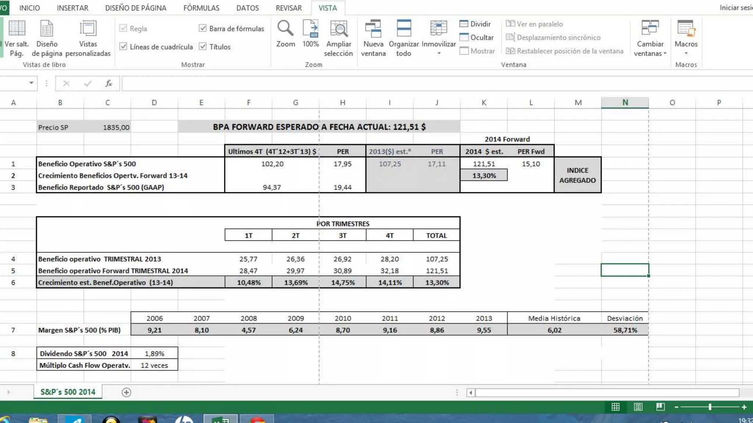Screen dimensions: 753x423
Task: Click the Ocultar window button
Action: (477, 37)
